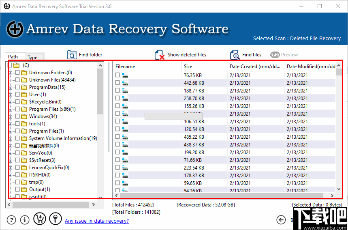Click the key registration icon

(x=55, y=219)
